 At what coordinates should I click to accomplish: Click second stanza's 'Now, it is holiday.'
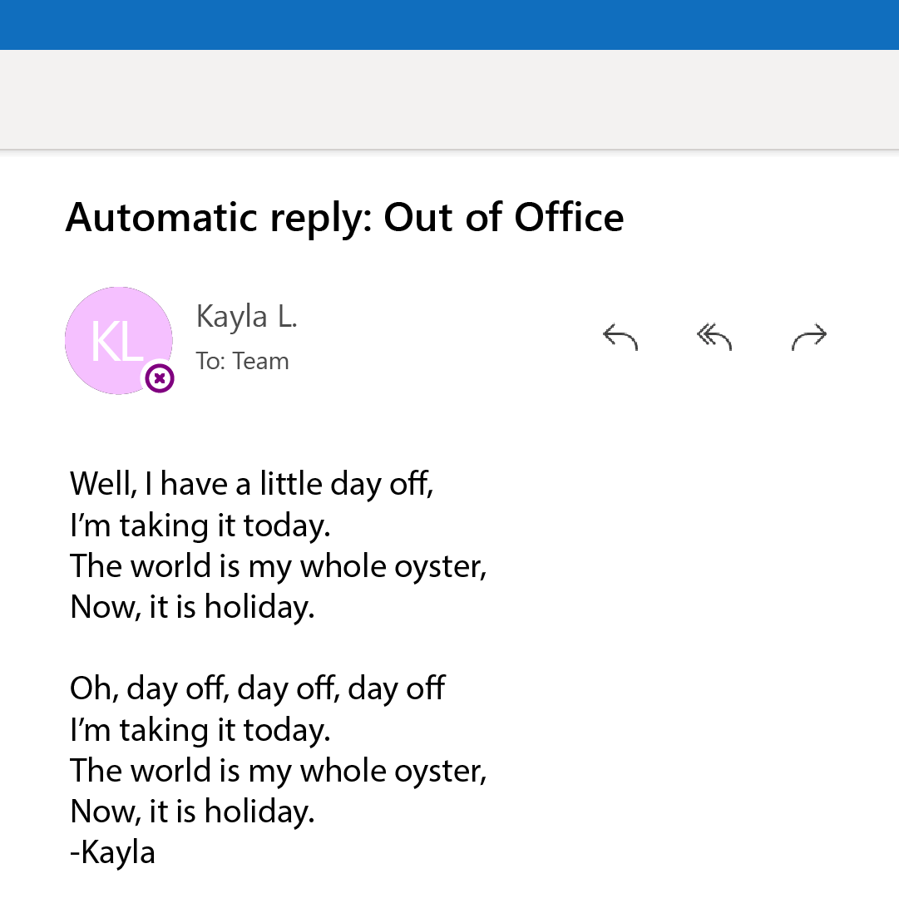pos(193,812)
